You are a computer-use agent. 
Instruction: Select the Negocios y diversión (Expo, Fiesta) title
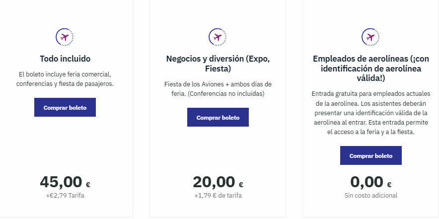[x=218, y=63]
